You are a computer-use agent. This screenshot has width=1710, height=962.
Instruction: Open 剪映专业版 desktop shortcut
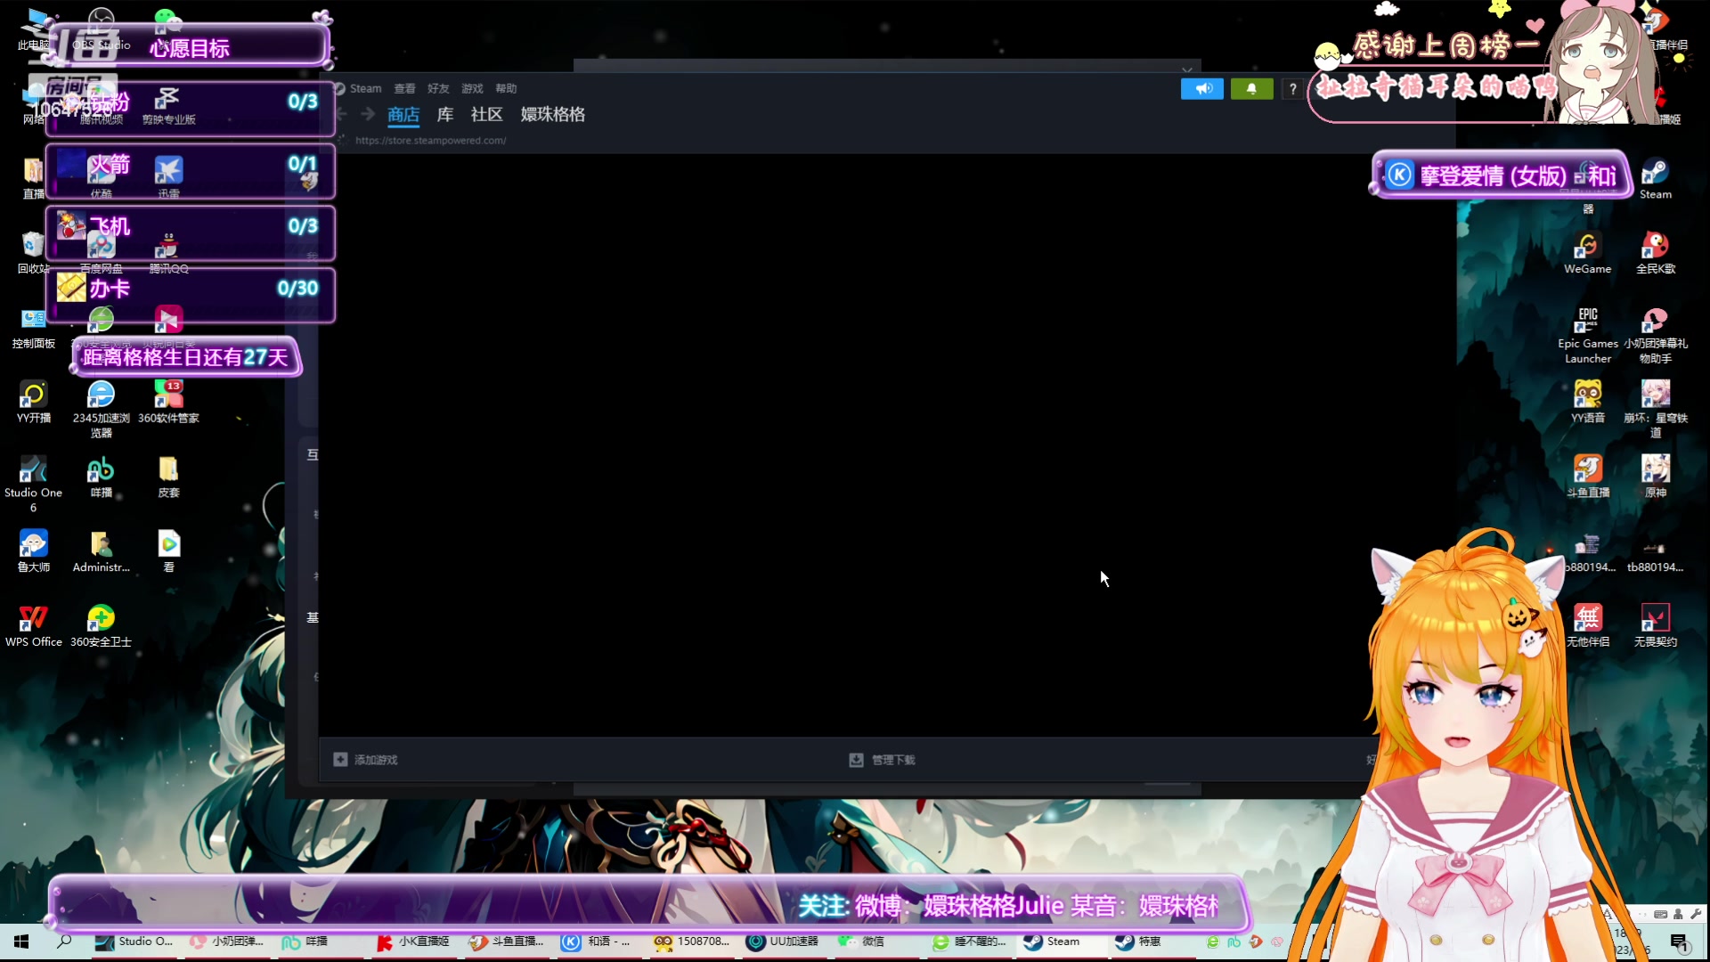pos(168,103)
